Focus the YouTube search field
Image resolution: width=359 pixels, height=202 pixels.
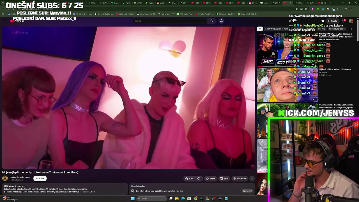[x=170, y=21]
